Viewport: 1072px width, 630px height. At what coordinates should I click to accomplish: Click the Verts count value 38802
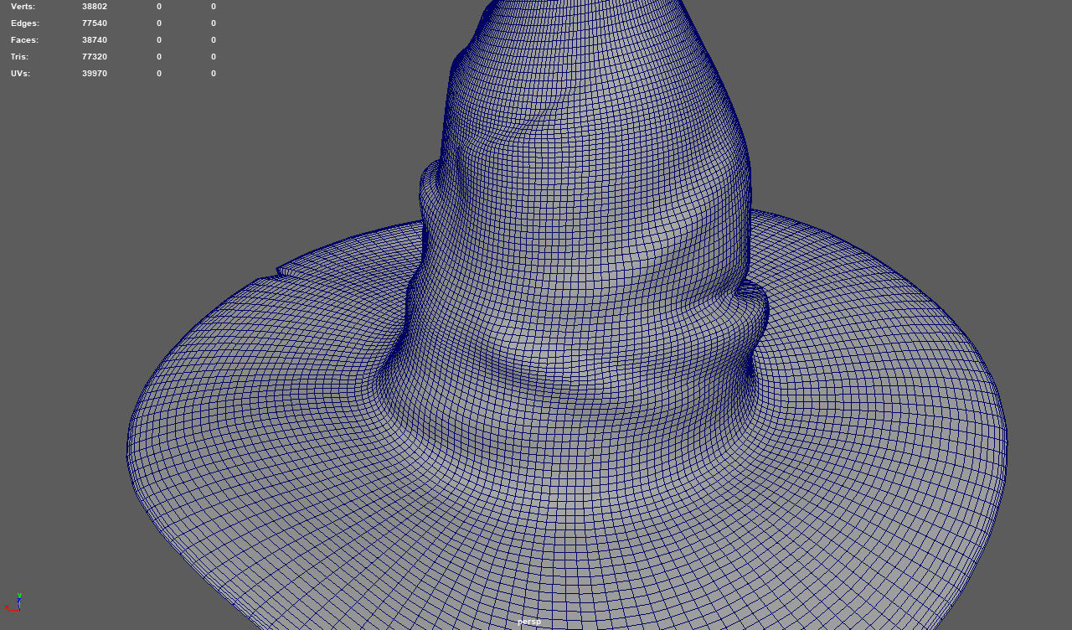click(x=95, y=7)
